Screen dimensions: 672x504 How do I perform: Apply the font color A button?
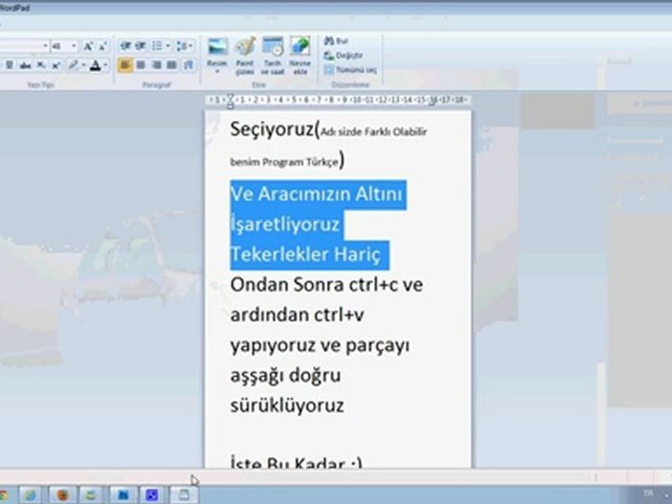tap(96, 66)
